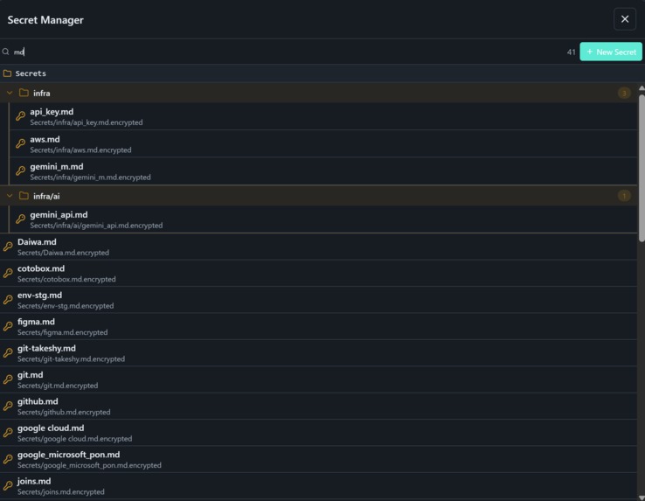This screenshot has height=501, width=645.
Task: Collapse the infra folder chevron
Action: tap(10, 93)
